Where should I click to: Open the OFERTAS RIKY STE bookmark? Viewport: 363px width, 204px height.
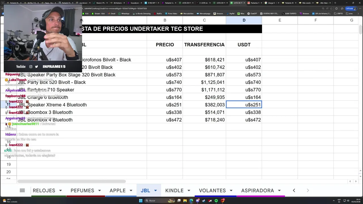(x=269, y=13)
